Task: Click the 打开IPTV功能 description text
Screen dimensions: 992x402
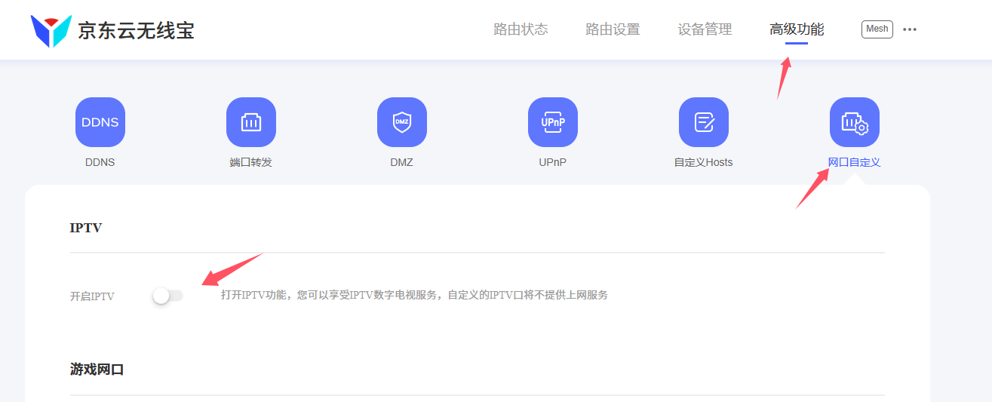Action: pos(414,295)
